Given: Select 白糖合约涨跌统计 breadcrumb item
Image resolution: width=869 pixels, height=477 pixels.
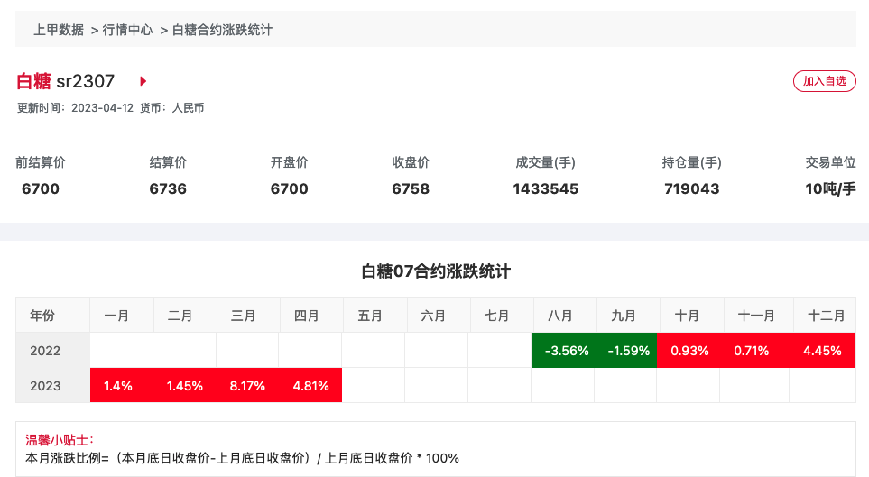Looking at the screenshot, I should pyautogui.click(x=222, y=30).
